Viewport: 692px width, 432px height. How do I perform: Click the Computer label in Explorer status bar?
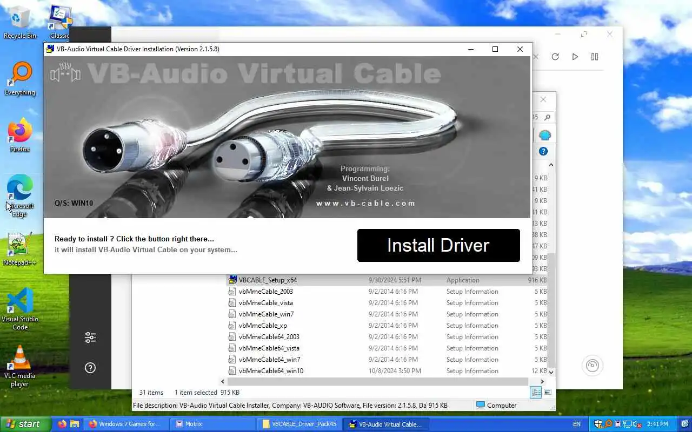coord(502,406)
